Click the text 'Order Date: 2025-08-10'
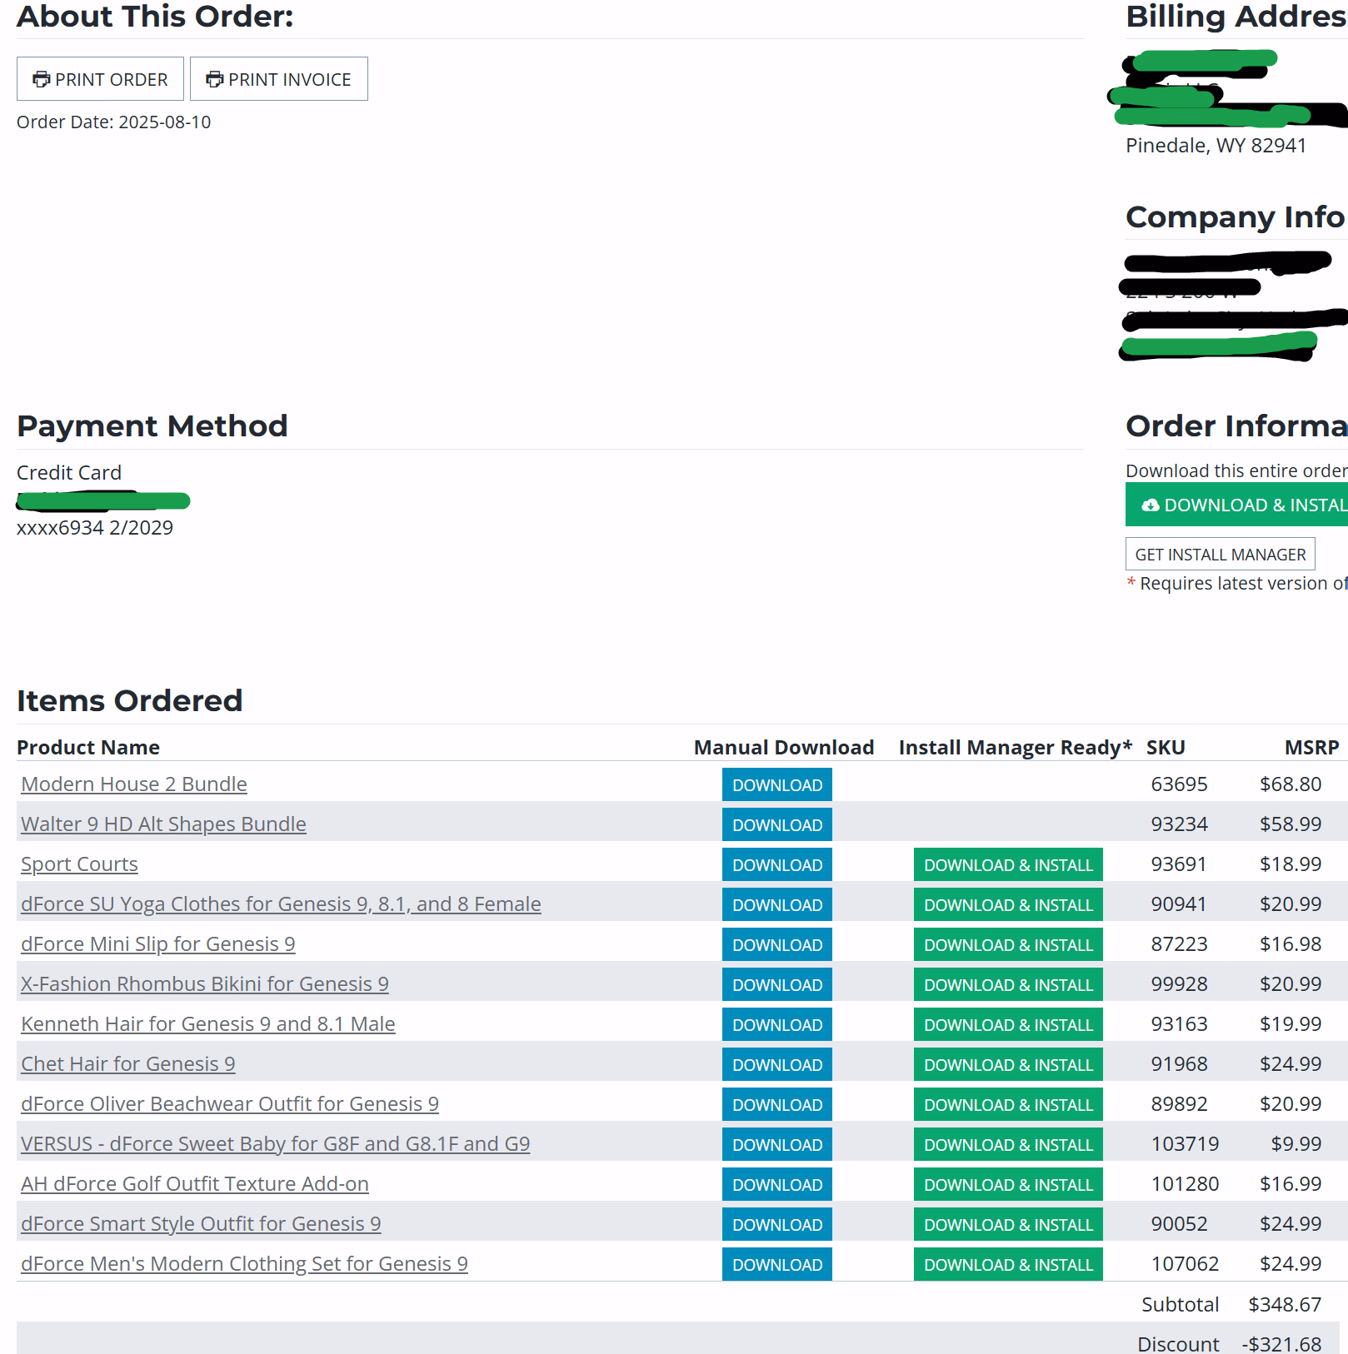This screenshot has height=1354, width=1348. click(114, 122)
